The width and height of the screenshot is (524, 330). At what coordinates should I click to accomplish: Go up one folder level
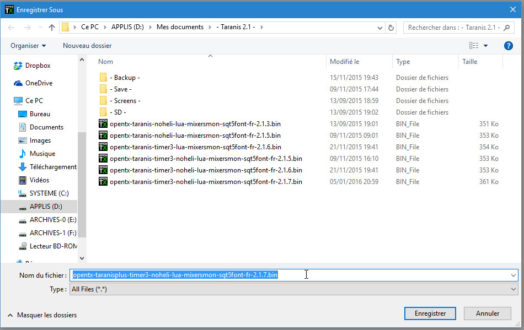point(51,28)
